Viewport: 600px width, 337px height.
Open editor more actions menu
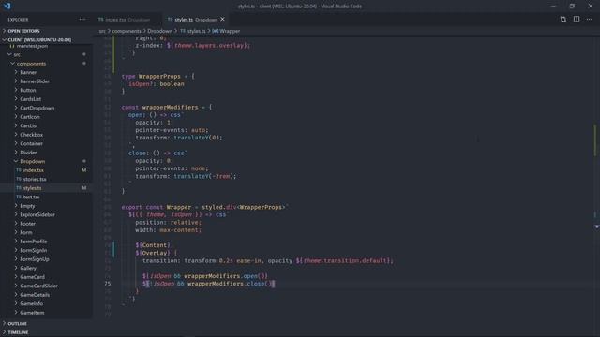click(x=590, y=19)
